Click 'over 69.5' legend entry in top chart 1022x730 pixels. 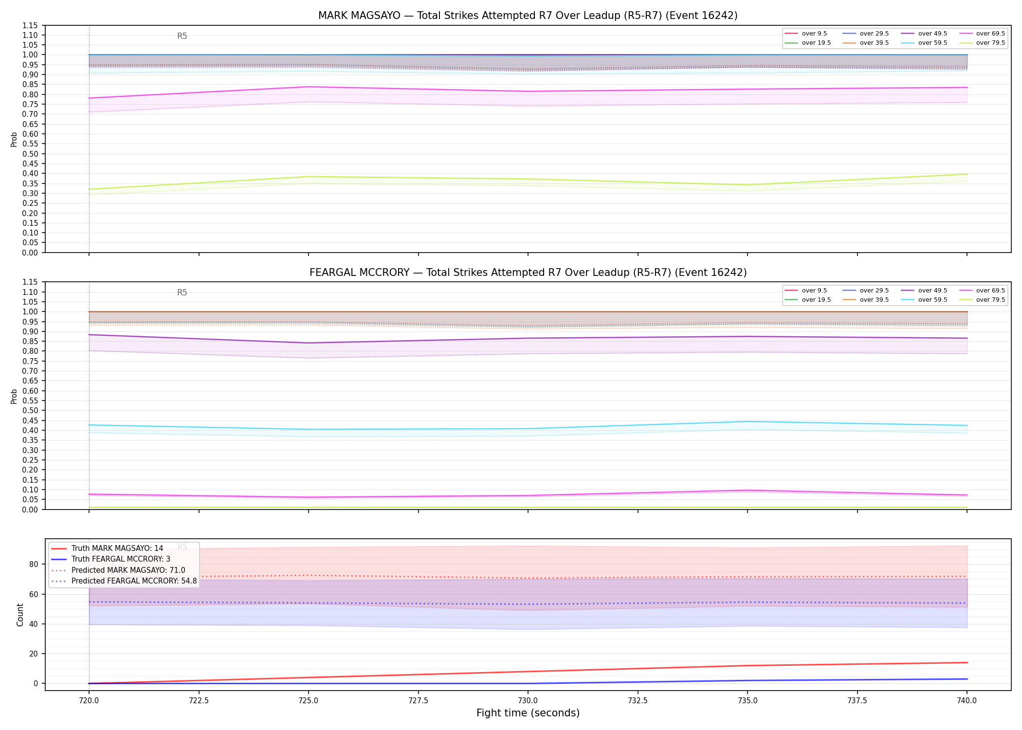tap(982, 34)
